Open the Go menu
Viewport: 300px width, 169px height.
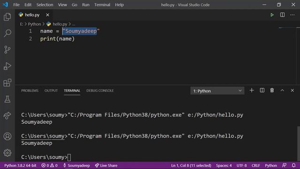click(x=74, y=5)
